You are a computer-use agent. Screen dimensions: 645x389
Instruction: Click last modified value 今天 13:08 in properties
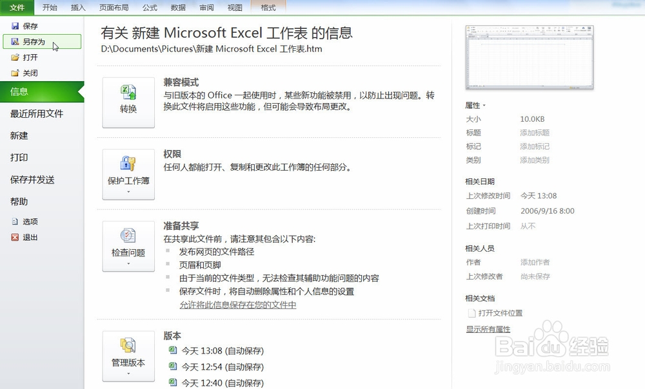click(539, 196)
